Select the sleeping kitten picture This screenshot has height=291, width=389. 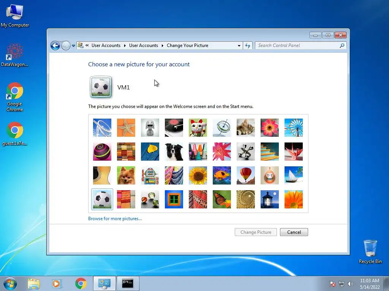click(x=246, y=128)
